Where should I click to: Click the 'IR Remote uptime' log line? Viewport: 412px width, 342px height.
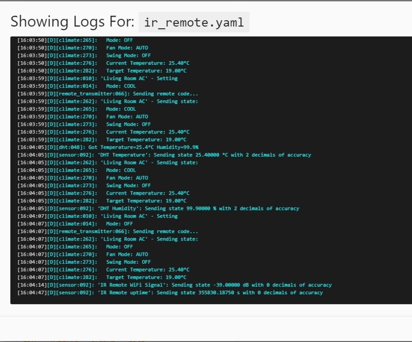click(x=170, y=293)
